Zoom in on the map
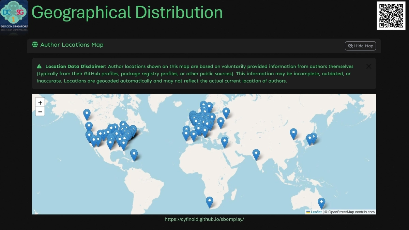 coord(40,102)
